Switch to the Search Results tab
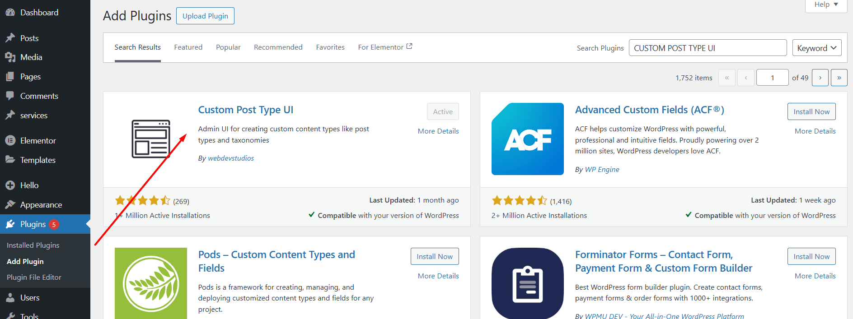Screen dimensions: 853x319 [137, 47]
